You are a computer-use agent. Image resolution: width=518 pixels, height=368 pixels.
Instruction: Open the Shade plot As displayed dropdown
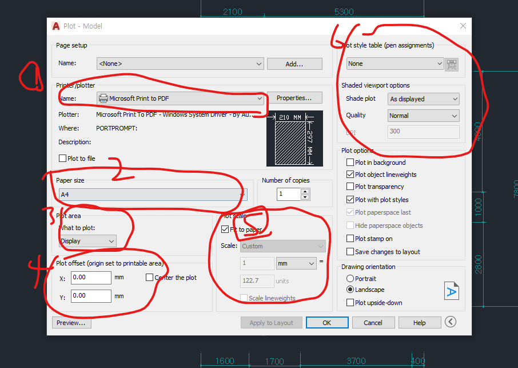(x=424, y=99)
